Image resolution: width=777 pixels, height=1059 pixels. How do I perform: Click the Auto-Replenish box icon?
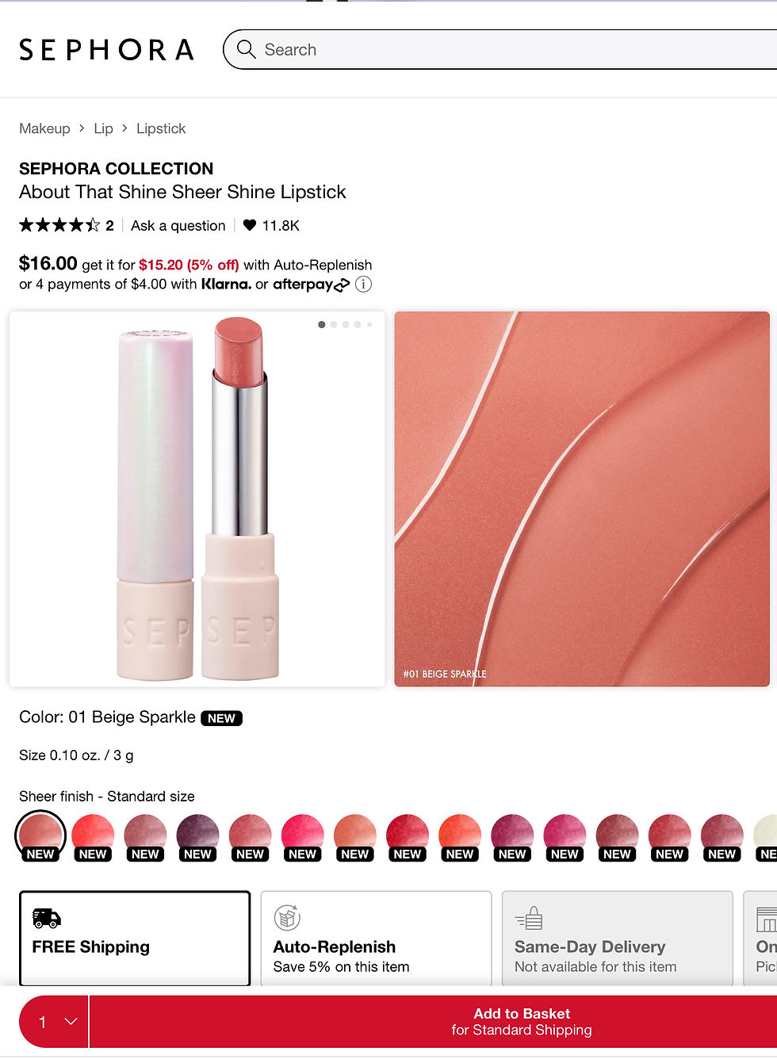287,917
